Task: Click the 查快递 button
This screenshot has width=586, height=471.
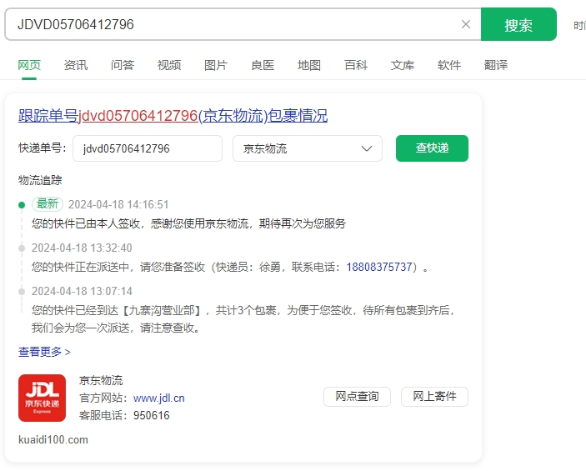Action: pyautogui.click(x=432, y=148)
